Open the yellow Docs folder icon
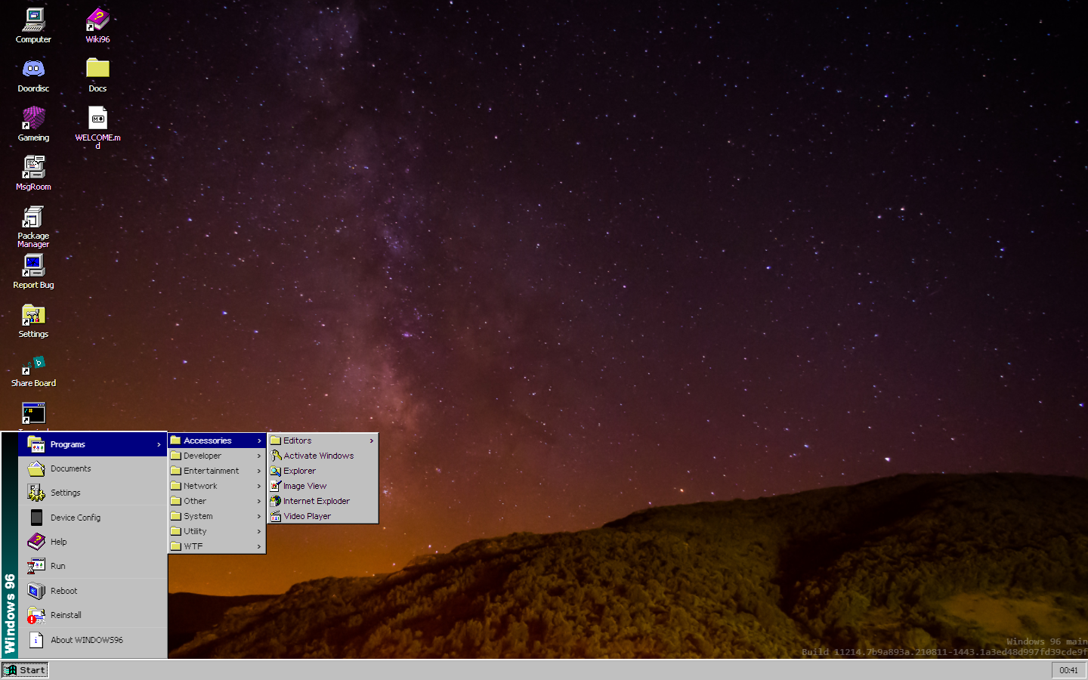 coord(97,69)
